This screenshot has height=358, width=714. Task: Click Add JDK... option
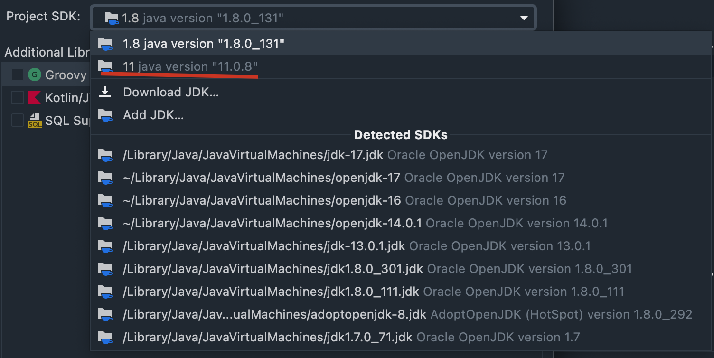coord(153,115)
